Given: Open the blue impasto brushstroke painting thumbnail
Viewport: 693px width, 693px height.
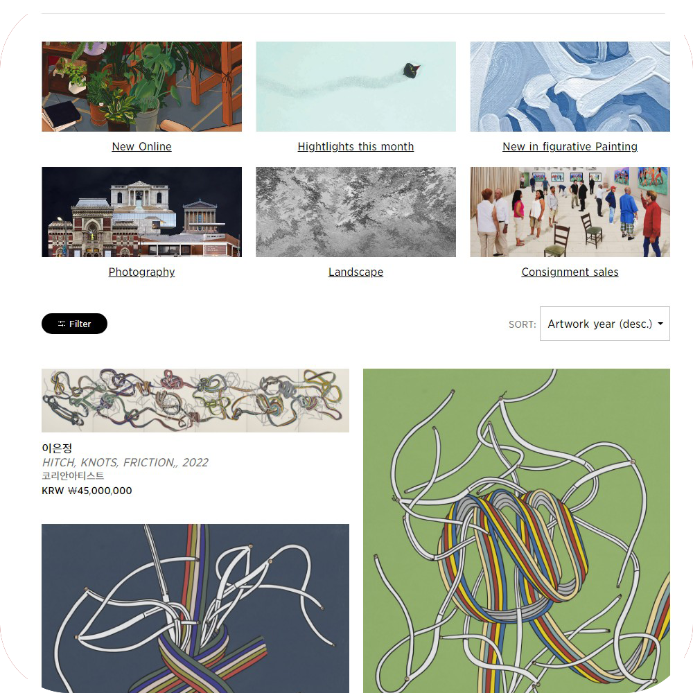Looking at the screenshot, I should (570, 87).
